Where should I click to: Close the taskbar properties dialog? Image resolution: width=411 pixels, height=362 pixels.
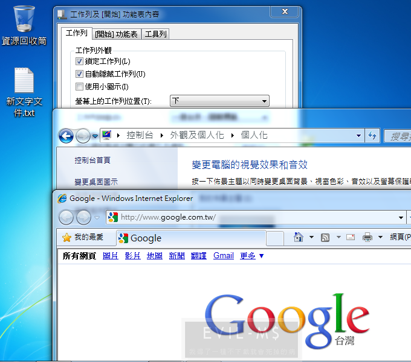coord(285,11)
